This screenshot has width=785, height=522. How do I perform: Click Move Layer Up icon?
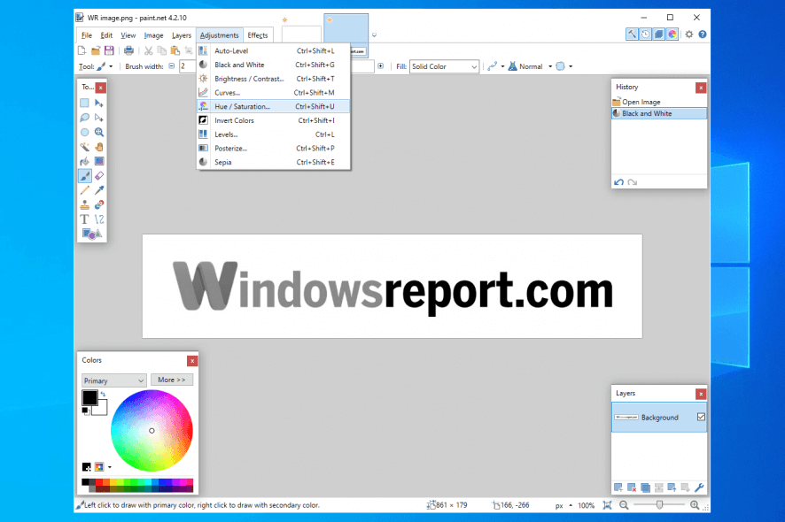coord(672,487)
